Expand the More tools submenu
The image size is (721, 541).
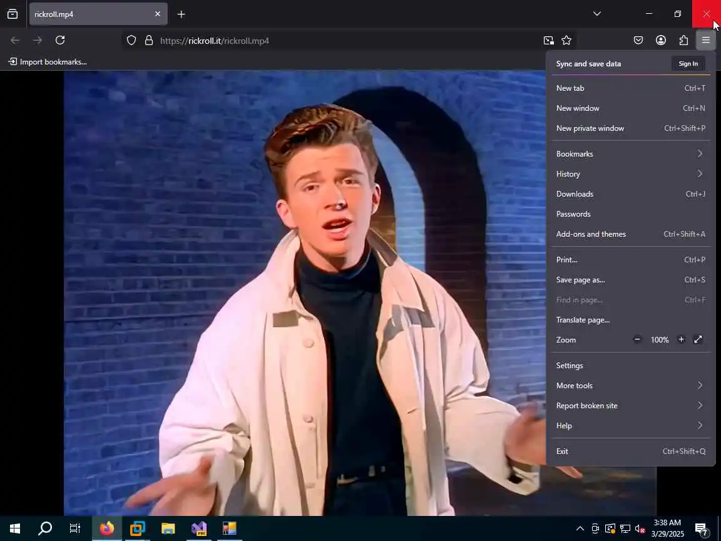pos(630,386)
